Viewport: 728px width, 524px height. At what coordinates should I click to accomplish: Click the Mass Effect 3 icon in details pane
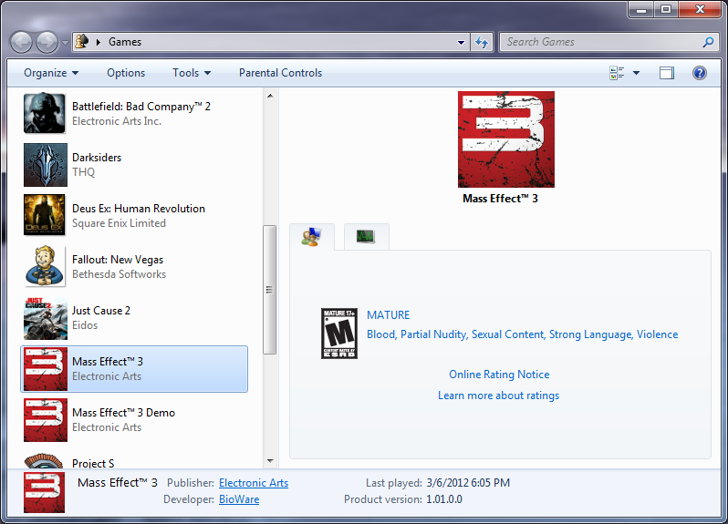click(x=44, y=492)
